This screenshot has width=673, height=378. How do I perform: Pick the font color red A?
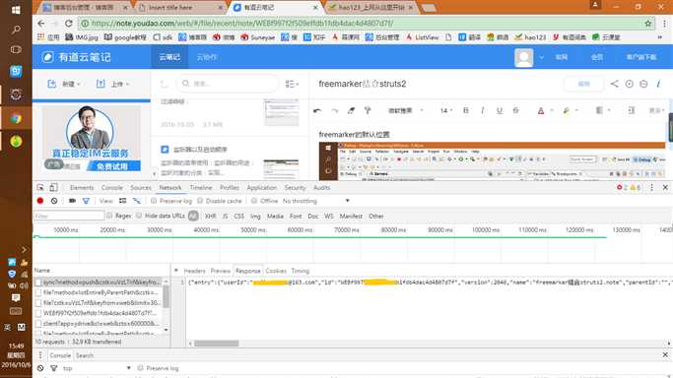tap(541, 110)
